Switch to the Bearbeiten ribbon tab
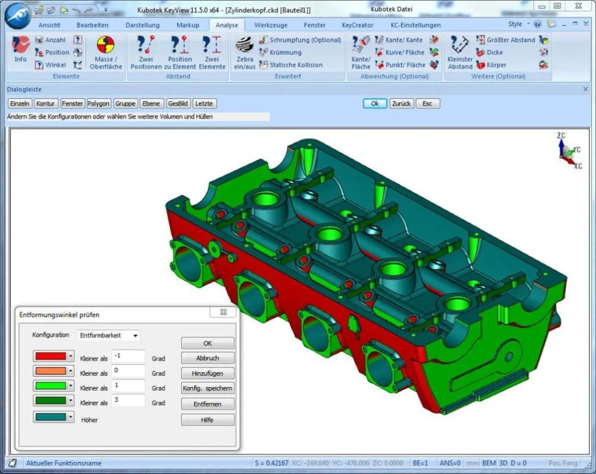 click(x=92, y=25)
